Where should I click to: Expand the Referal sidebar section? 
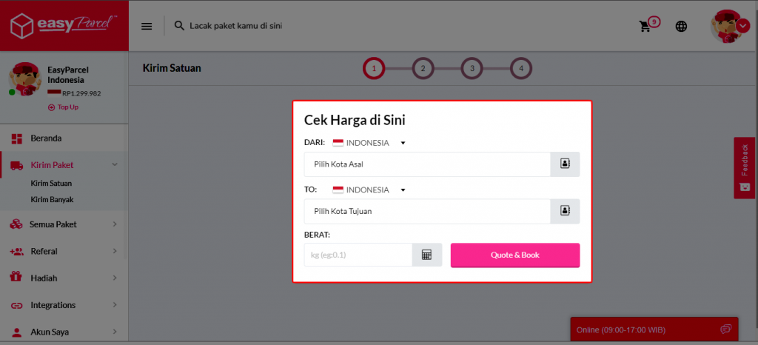[64, 251]
